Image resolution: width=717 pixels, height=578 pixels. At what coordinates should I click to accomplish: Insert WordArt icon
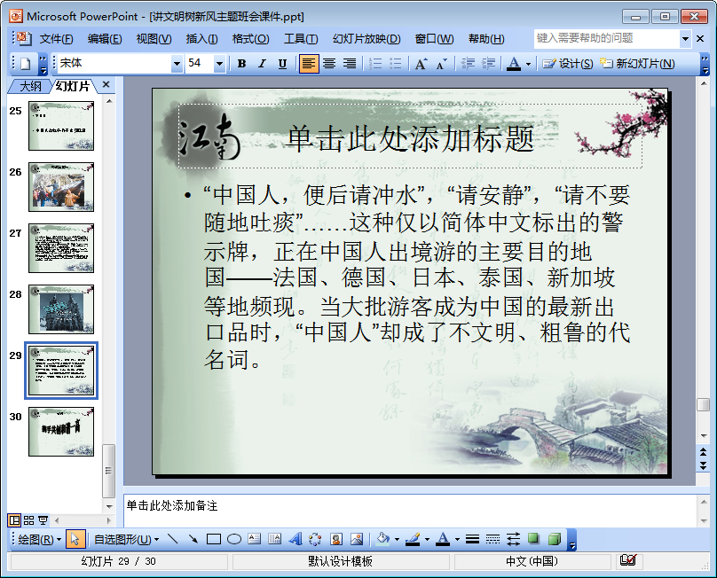coord(295,540)
